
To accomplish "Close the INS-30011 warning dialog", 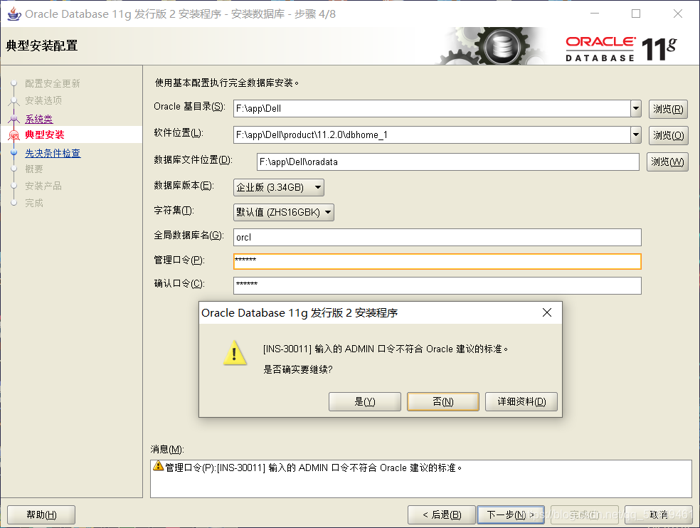I will (547, 312).
